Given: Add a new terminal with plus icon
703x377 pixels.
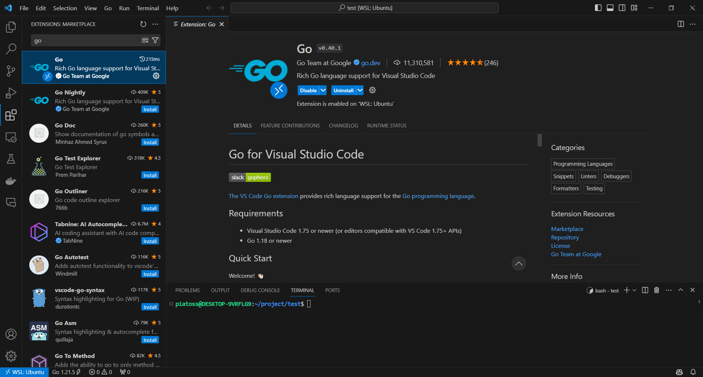Looking at the screenshot, I should (x=627, y=290).
